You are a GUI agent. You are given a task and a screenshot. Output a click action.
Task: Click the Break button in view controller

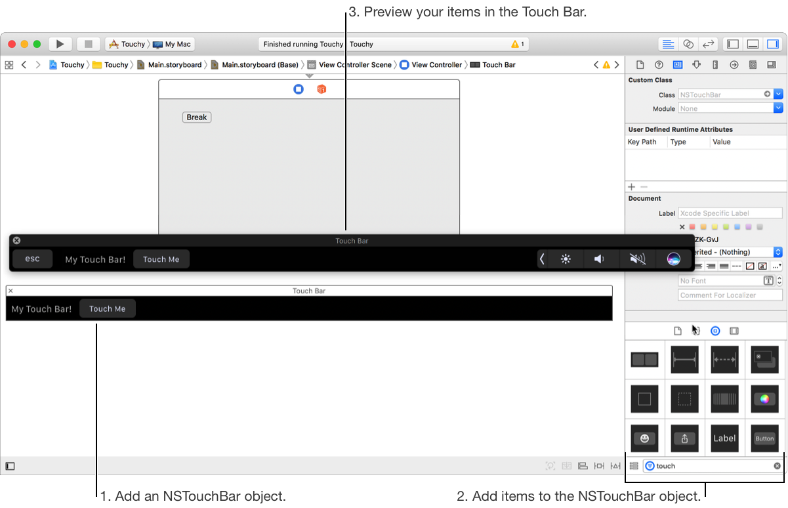197,117
